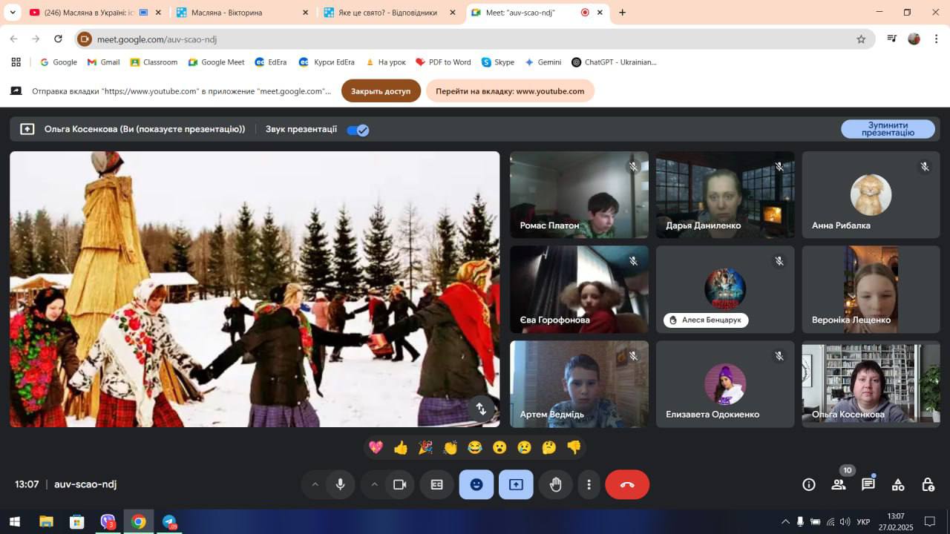Click the Закрыть доступ button
The image size is (950, 534).
click(x=381, y=91)
